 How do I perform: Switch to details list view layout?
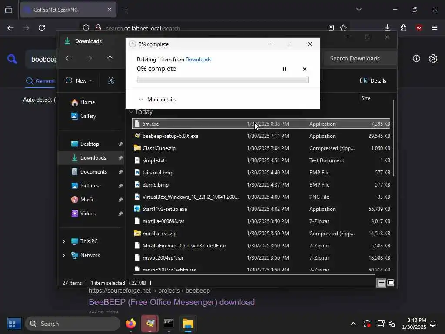pos(381,283)
